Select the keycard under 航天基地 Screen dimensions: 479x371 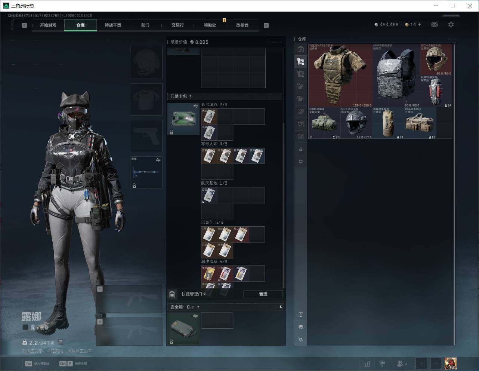(x=209, y=195)
